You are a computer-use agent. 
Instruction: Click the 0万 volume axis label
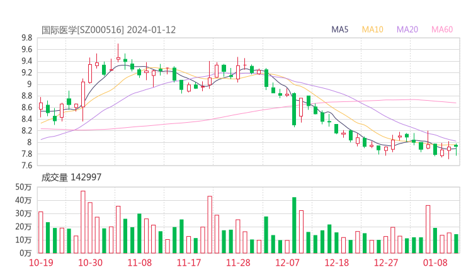tap(26, 253)
